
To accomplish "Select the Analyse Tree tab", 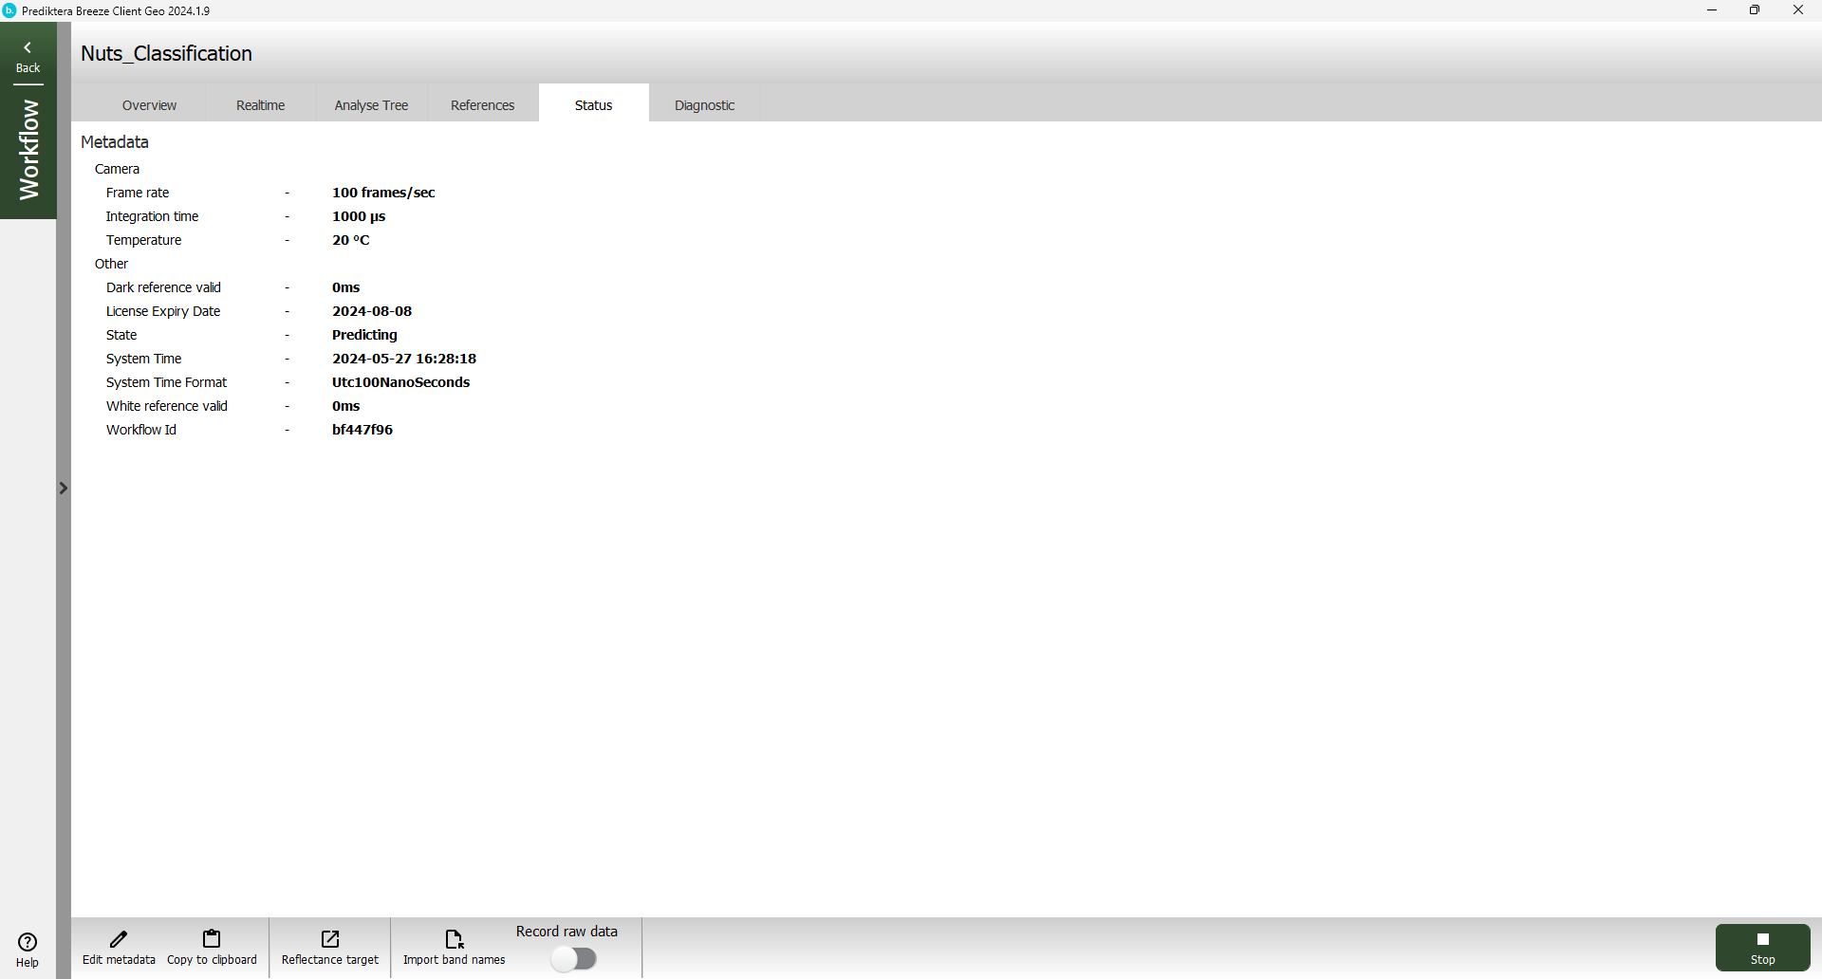I will click(371, 105).
